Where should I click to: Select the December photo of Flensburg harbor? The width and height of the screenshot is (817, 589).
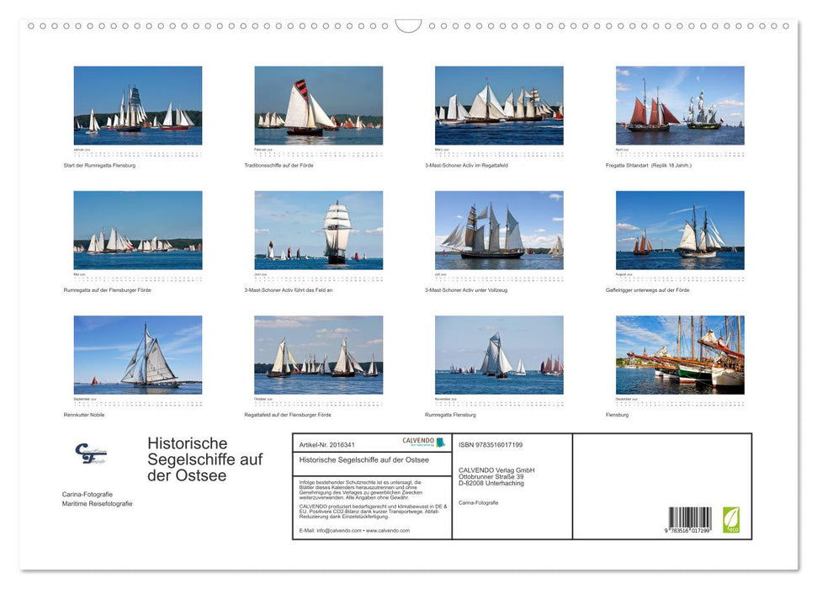(680, 355)
